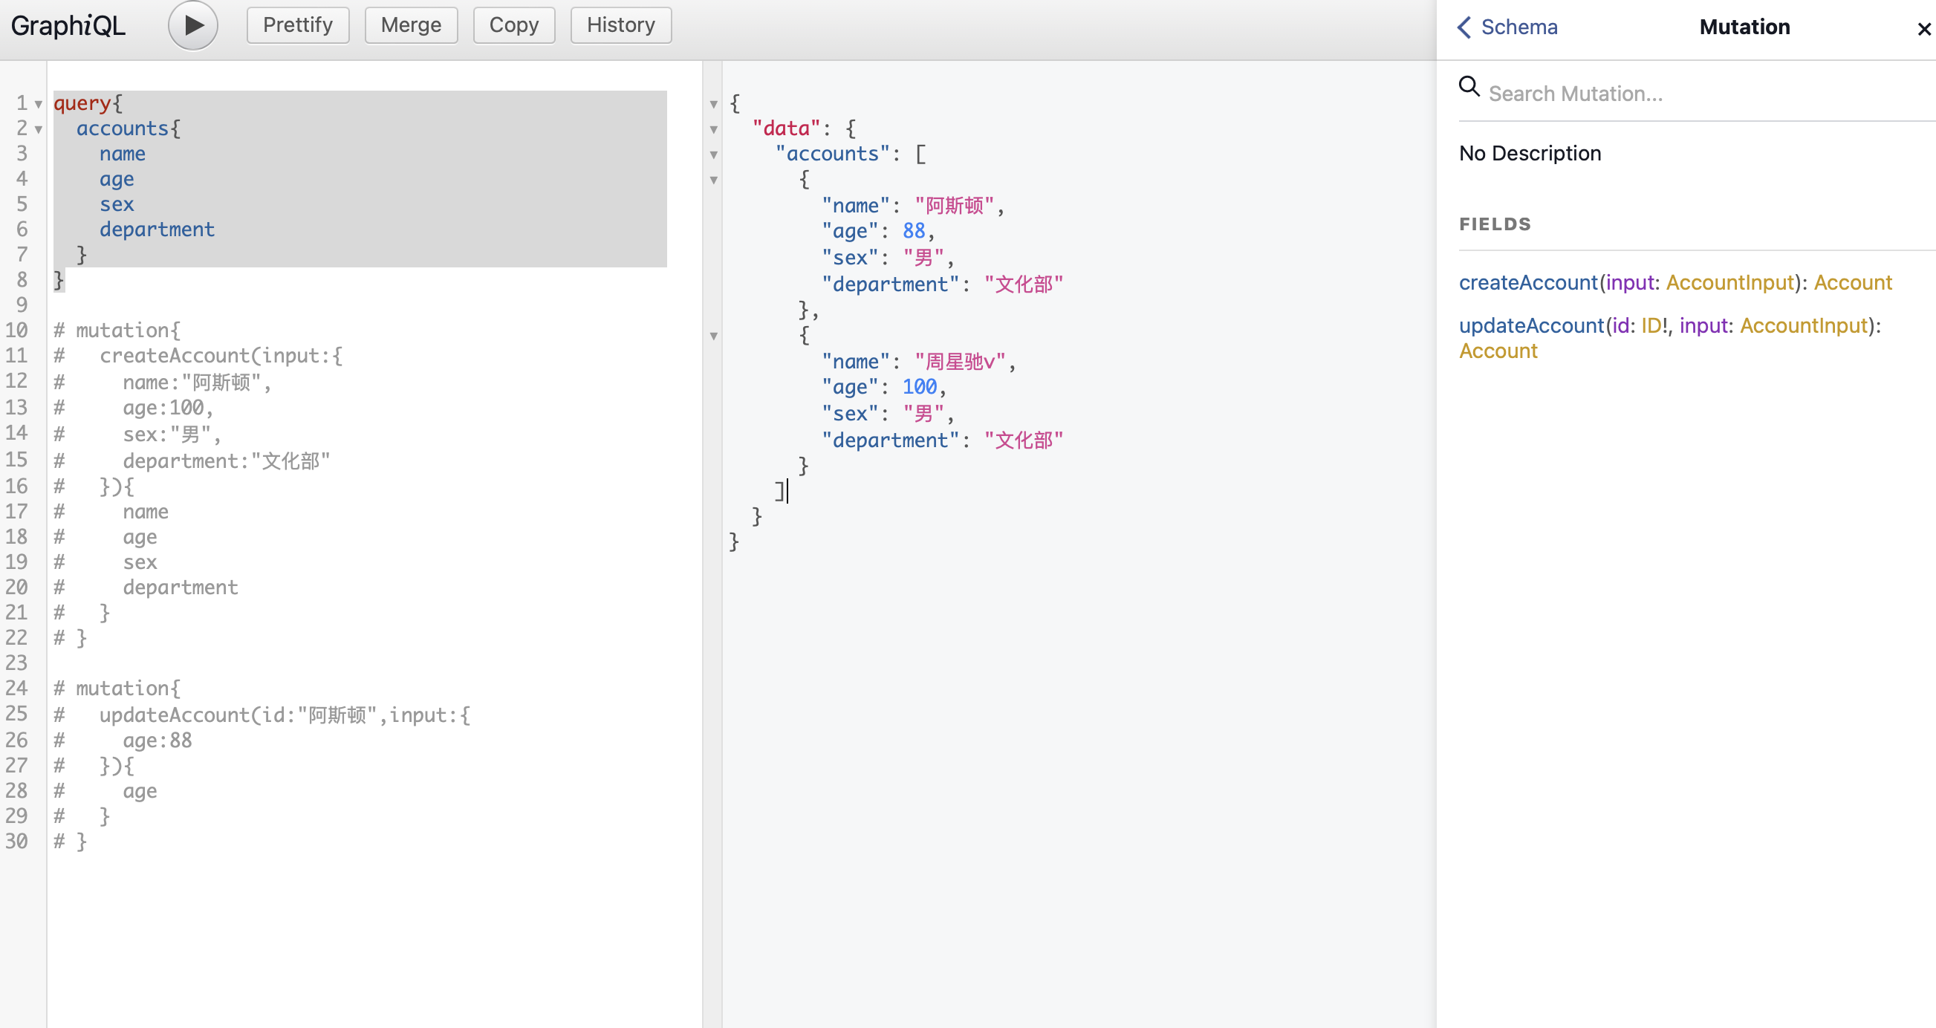This screenshot has width=1936, height=1028.
Task: Click the Prettify button
Action: [x=298, y=25]
